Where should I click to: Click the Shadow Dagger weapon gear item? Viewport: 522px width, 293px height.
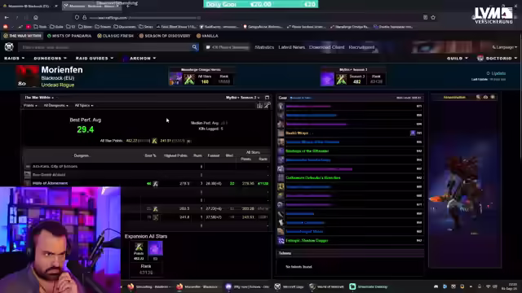point(307,240)
